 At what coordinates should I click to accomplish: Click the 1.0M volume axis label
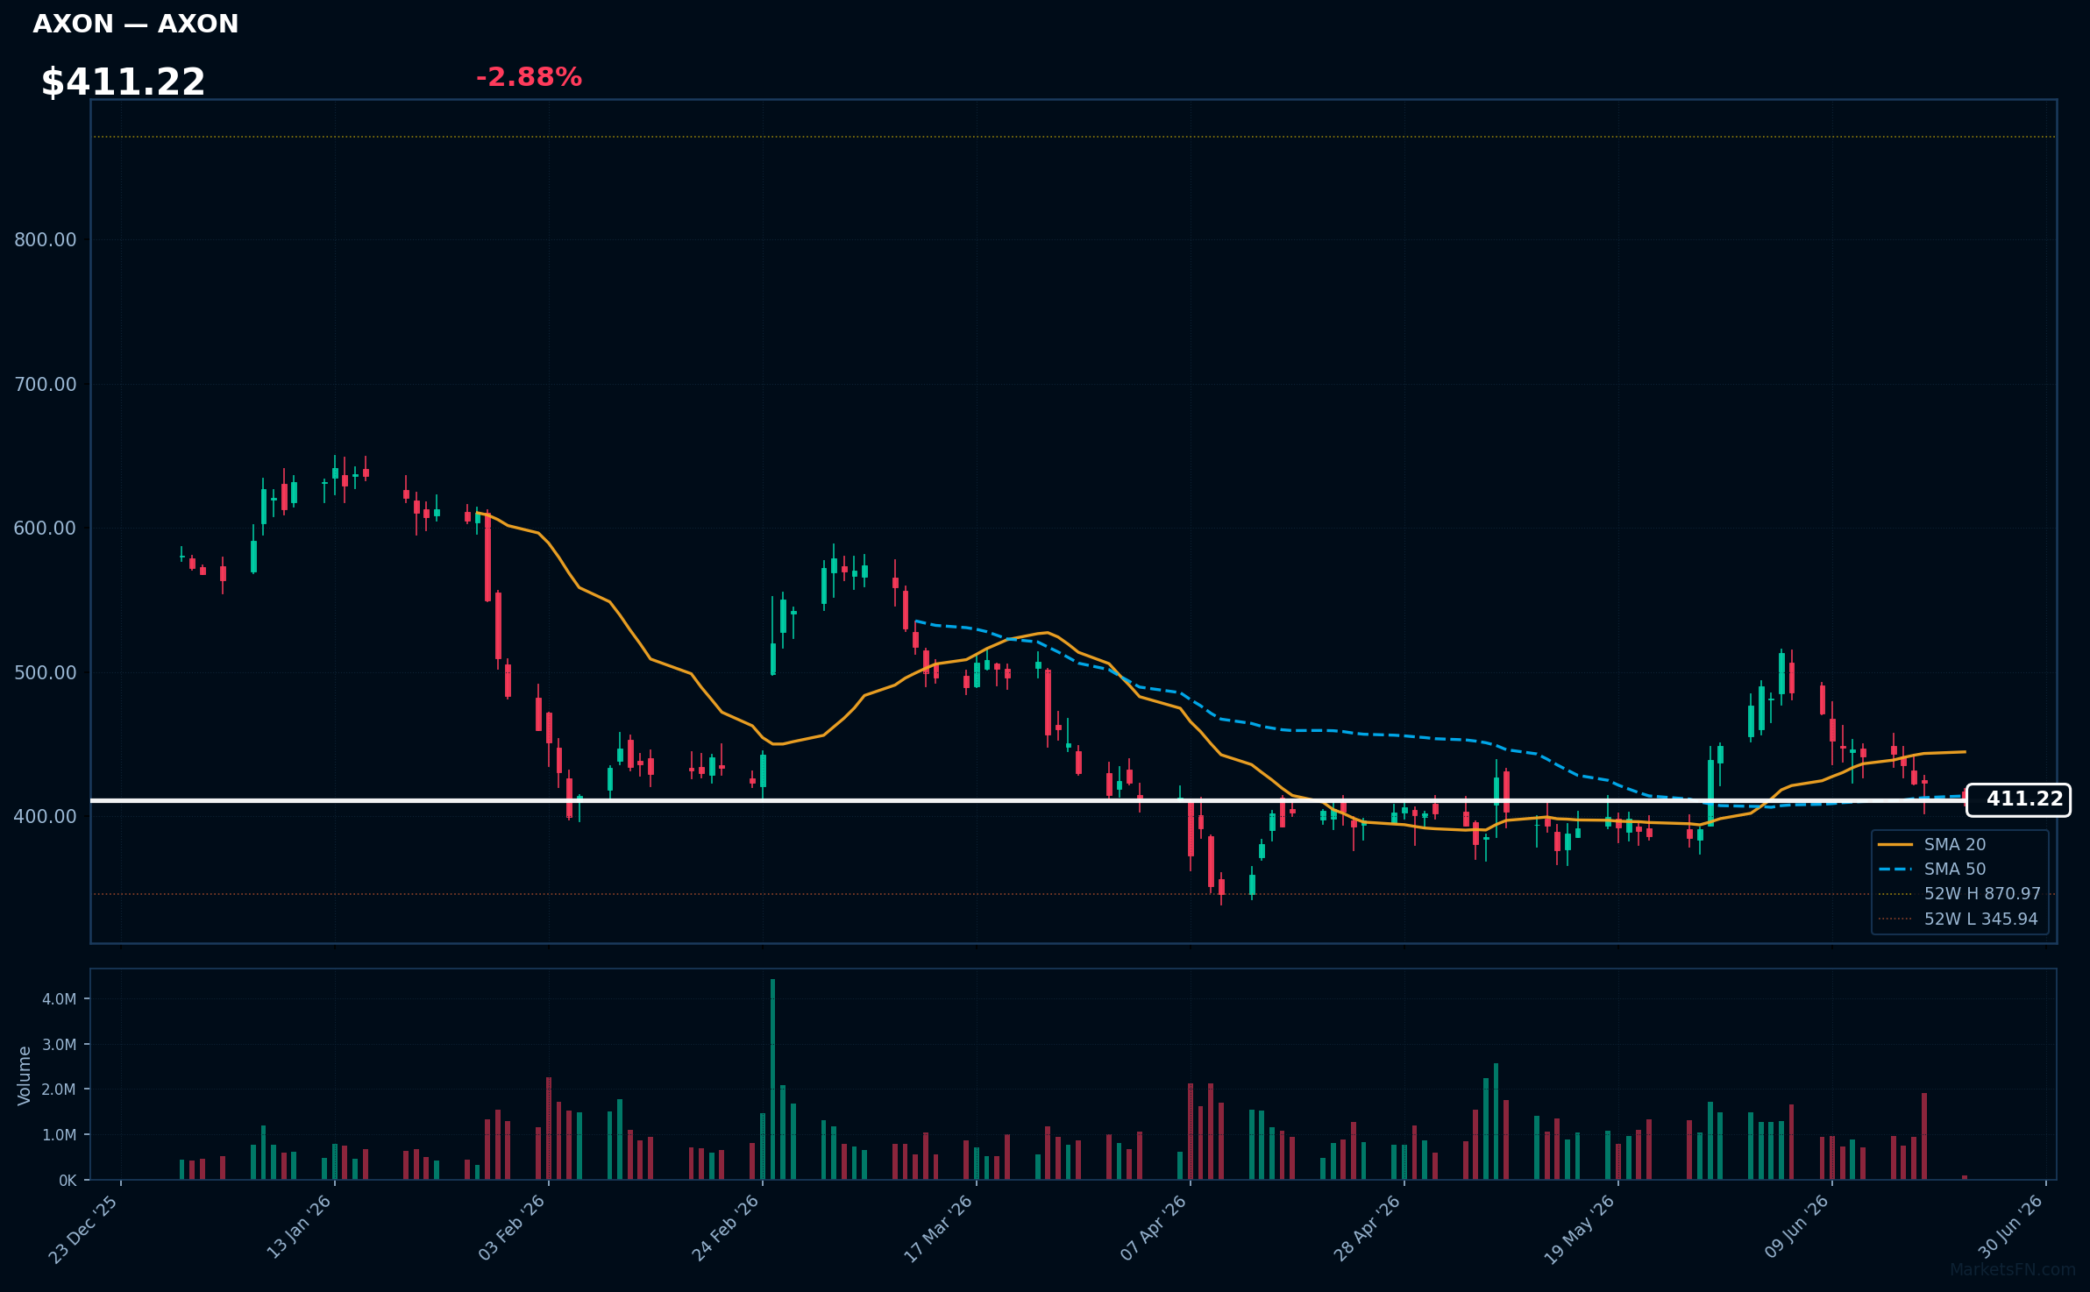pos(59,1135)
